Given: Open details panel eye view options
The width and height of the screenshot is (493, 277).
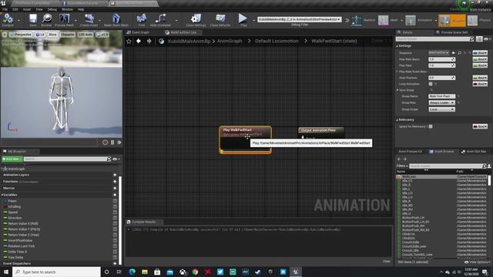Looking at the screenshot, I should (487, 39).
